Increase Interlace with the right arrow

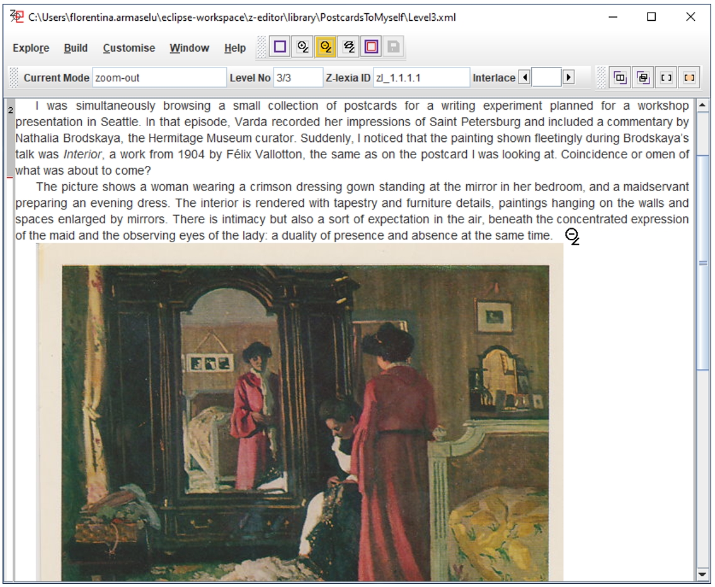(x=568, y=78)
